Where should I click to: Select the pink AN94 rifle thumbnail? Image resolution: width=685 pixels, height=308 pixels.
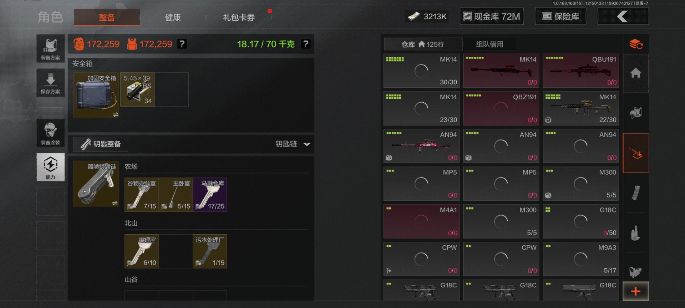(x=421, y=146)
